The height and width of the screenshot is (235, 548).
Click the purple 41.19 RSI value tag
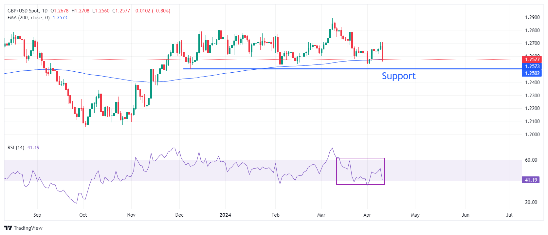coord(531,180)
